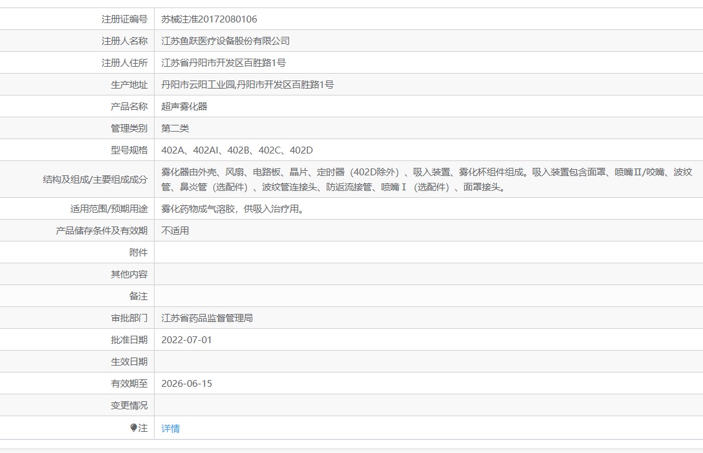Screen dimensions: 703x453
Task: Click expiry date 2026-06-15
Action: tap(186, 383)
